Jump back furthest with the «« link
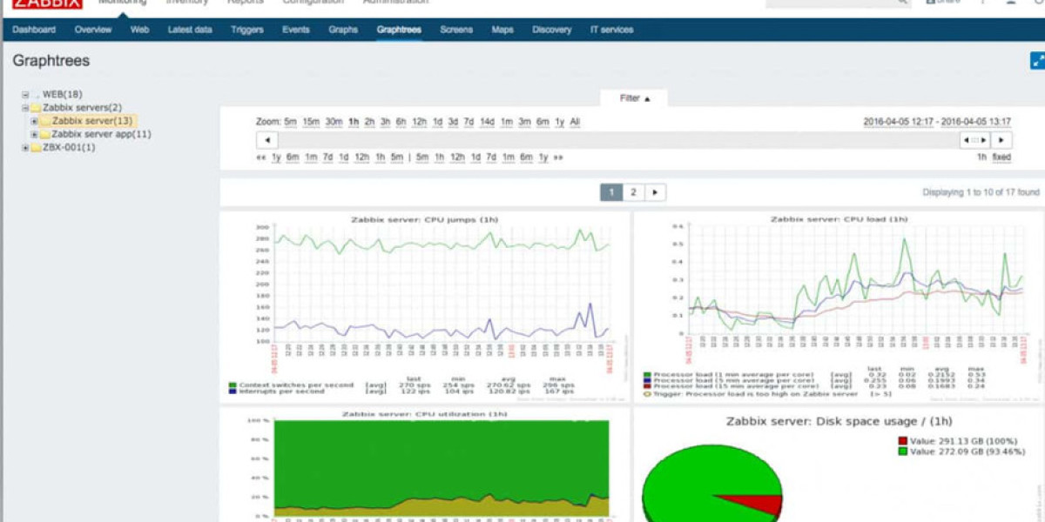Image resolution: width=1045 pixels, height=522 pixels. click(x=260, y=157)
